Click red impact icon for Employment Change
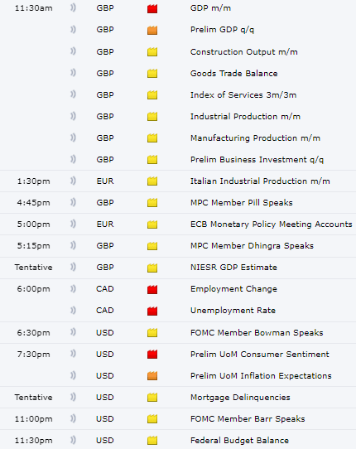 152,289
